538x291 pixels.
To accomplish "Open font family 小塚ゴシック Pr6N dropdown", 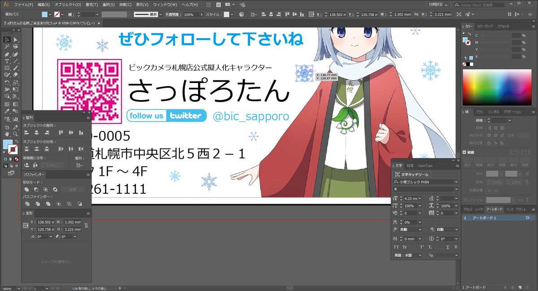I will click(456, 182).
